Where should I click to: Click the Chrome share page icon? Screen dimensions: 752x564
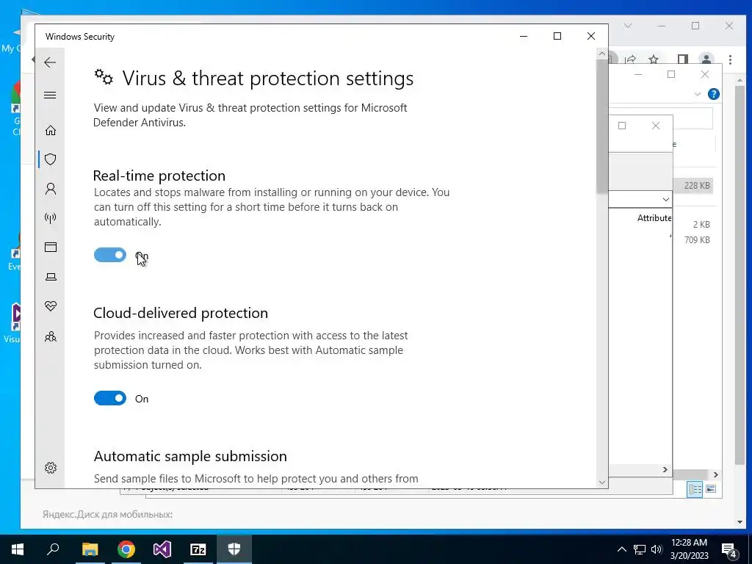click(x=630, y=59)
